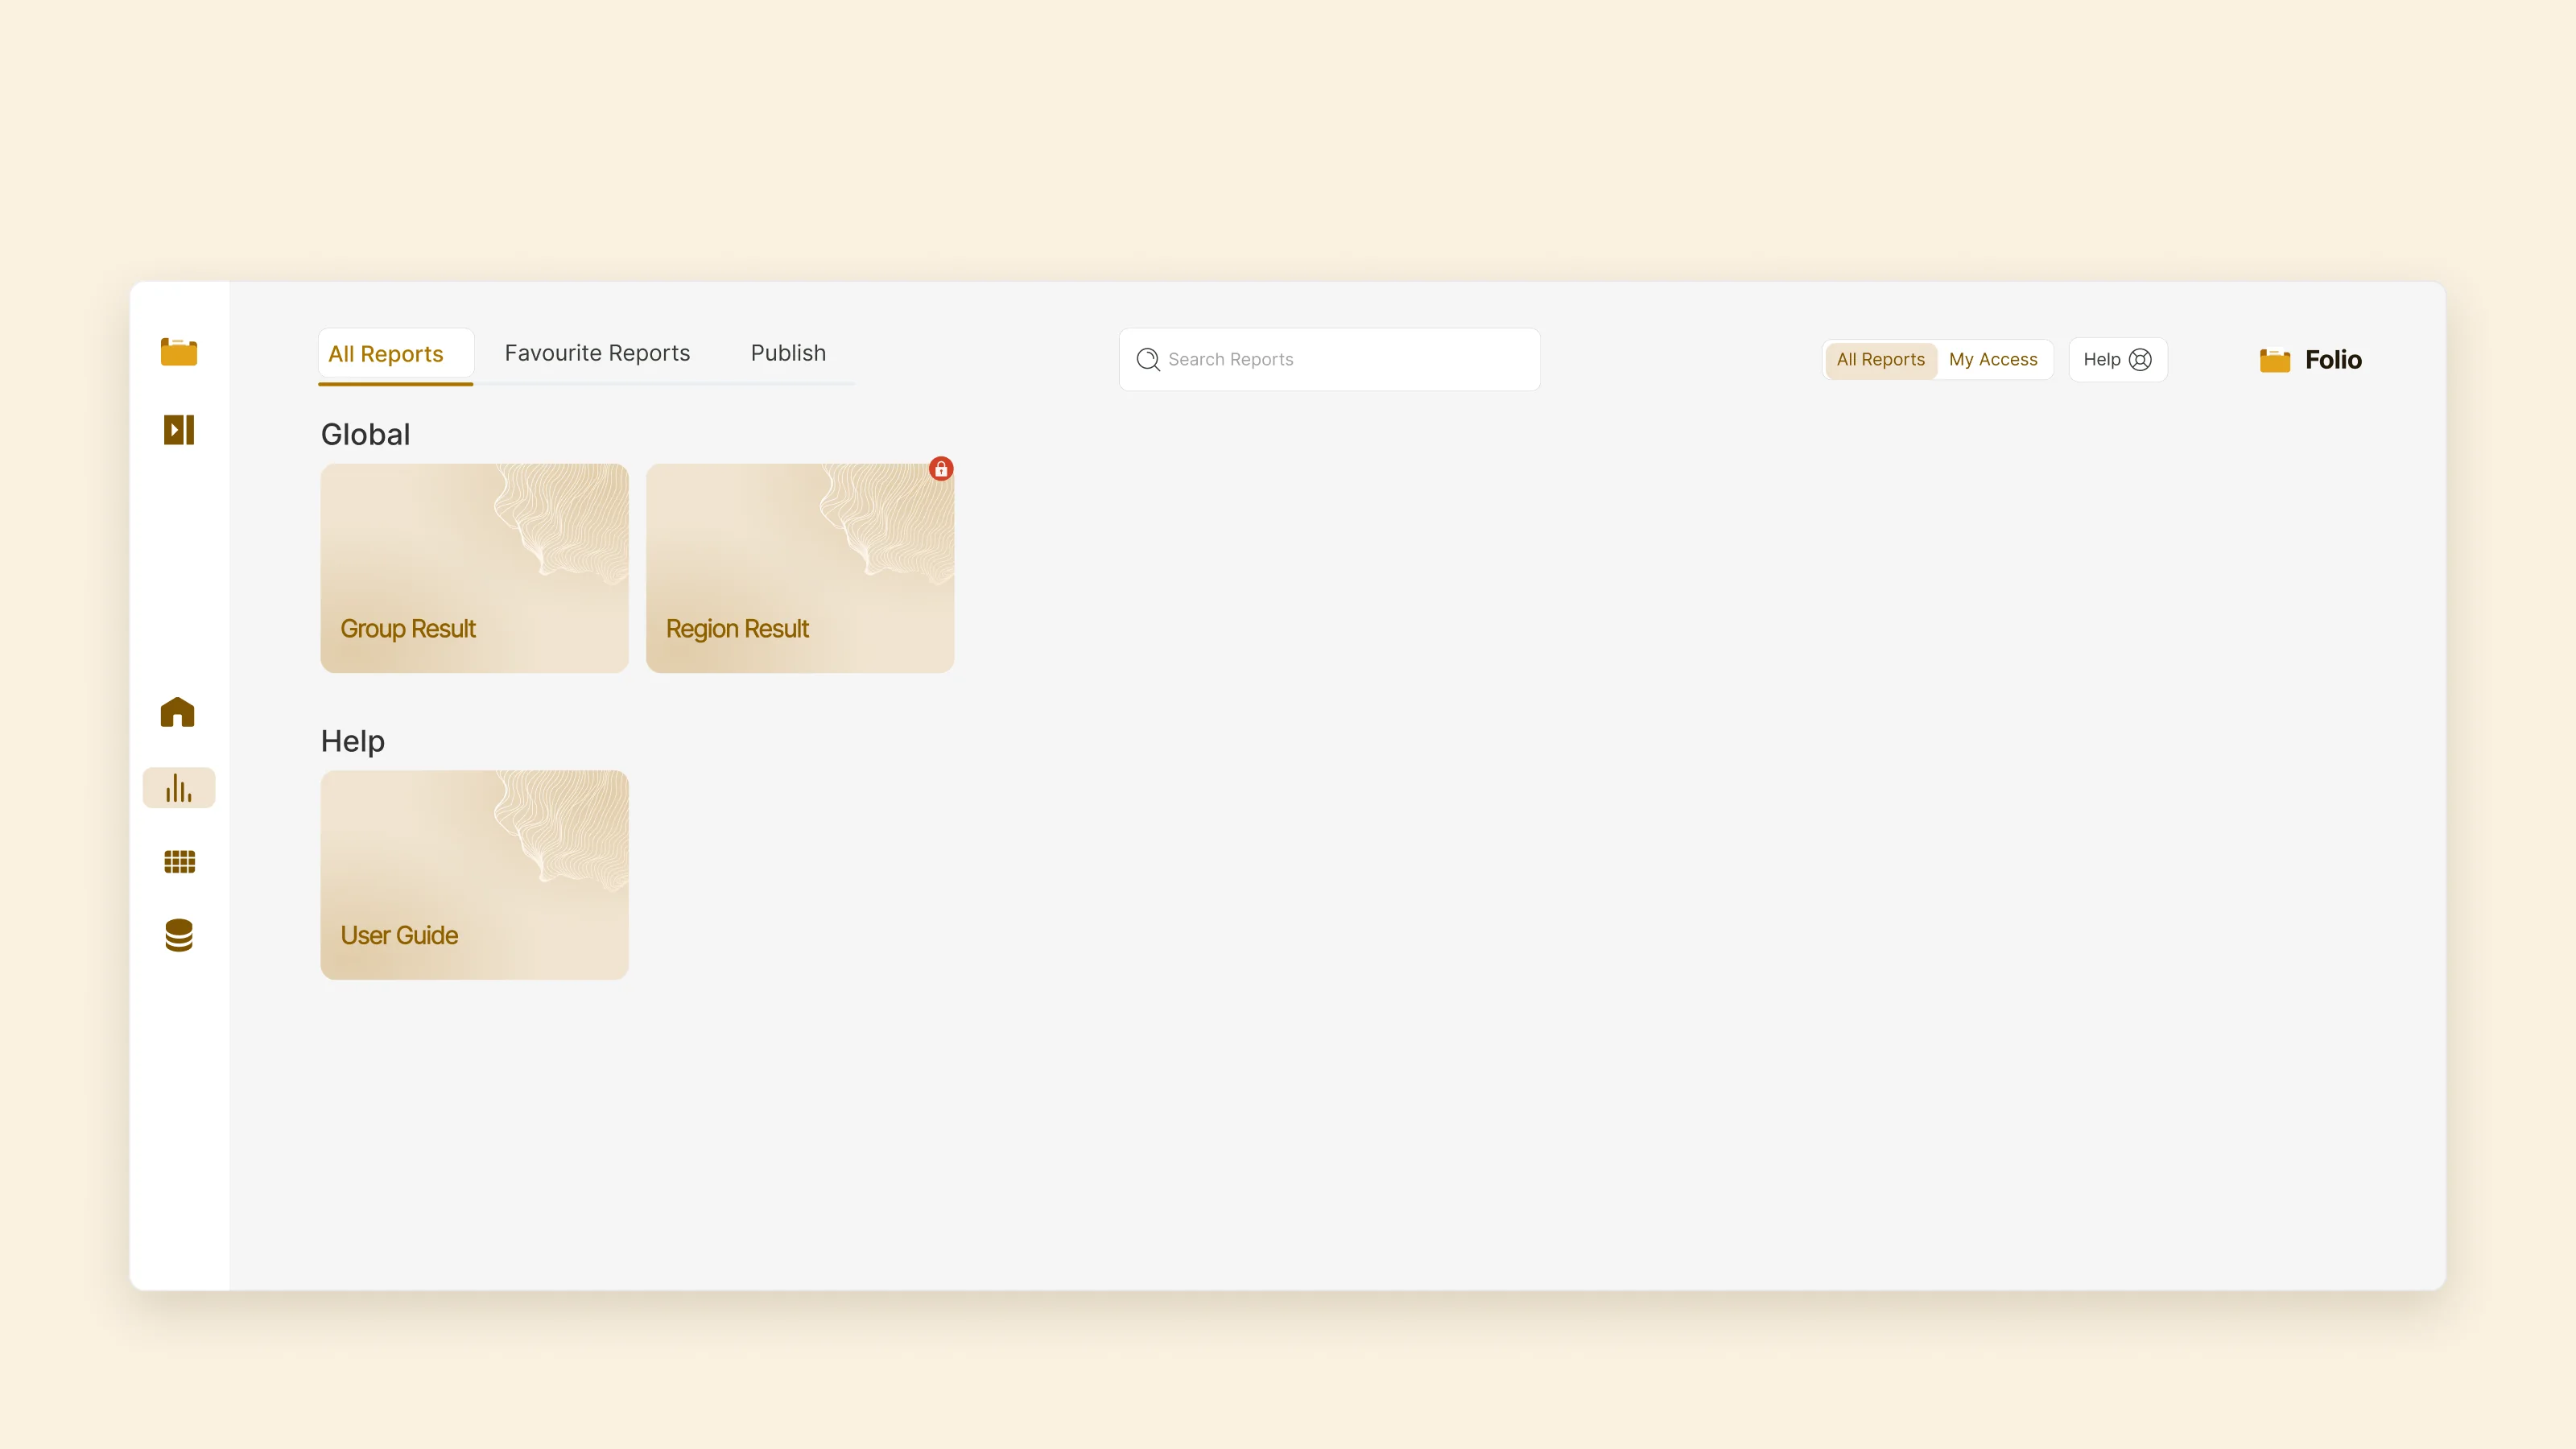Open the Region Result report card
The width and height of the screenshot is (2576, 1449).
pyautogui.click(x=800, y=568)
